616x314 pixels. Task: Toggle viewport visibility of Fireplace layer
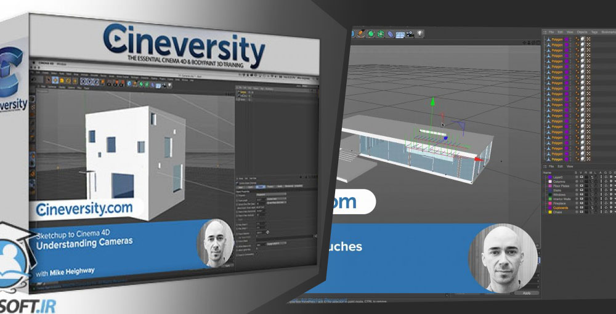[582, 203]
